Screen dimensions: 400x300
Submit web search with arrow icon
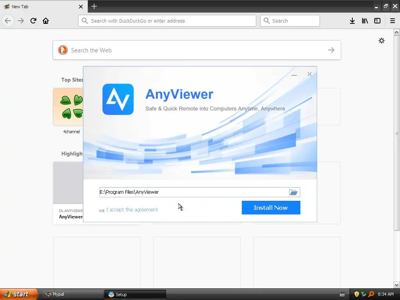coord(331,50)
